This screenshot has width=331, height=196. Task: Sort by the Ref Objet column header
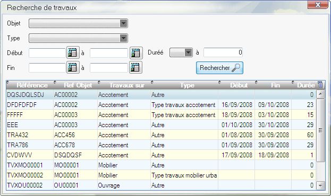75,85
